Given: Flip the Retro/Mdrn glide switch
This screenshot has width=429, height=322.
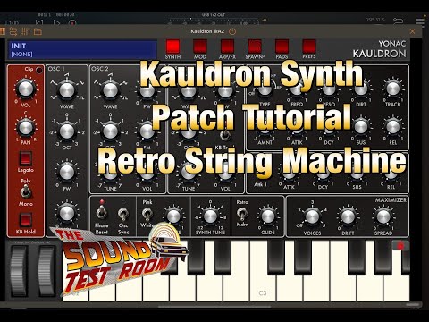Looking at the screenshot, I should [x=242, y=214].
